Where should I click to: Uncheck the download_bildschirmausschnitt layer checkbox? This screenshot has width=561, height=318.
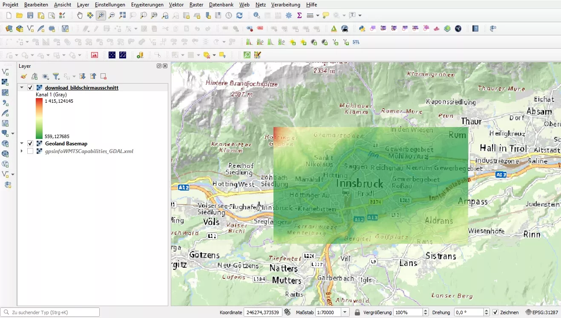(x=30, y=87)
